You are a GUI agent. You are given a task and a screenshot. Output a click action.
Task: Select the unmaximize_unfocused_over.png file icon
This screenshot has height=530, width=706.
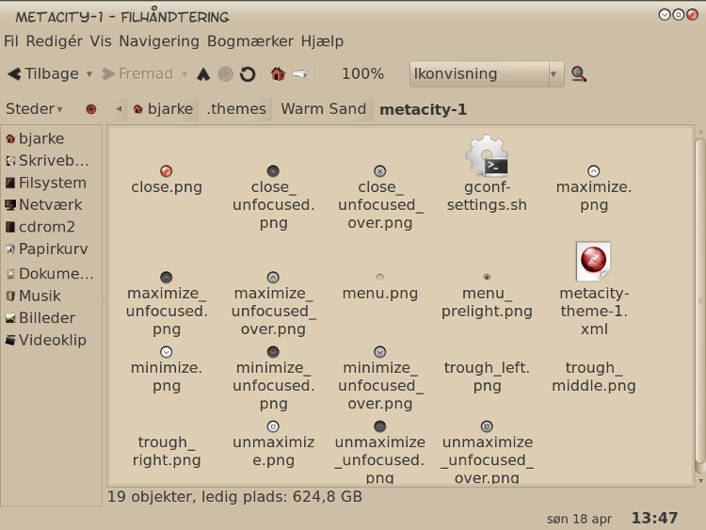(x=487, y=426)
